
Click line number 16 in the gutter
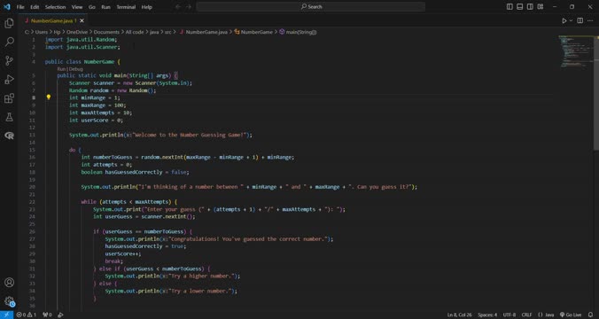click(32, 157)
